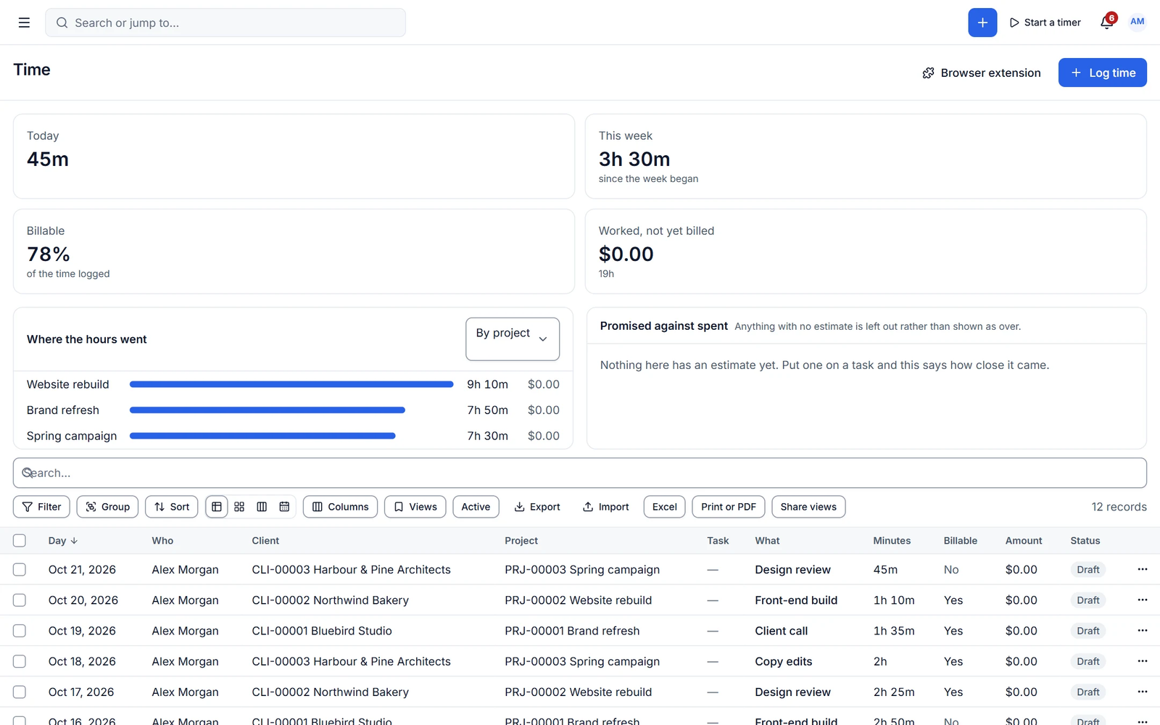Screen dimensions: 1160x725
Task: Switch to the table view icon
Action: tap(217, 507)
